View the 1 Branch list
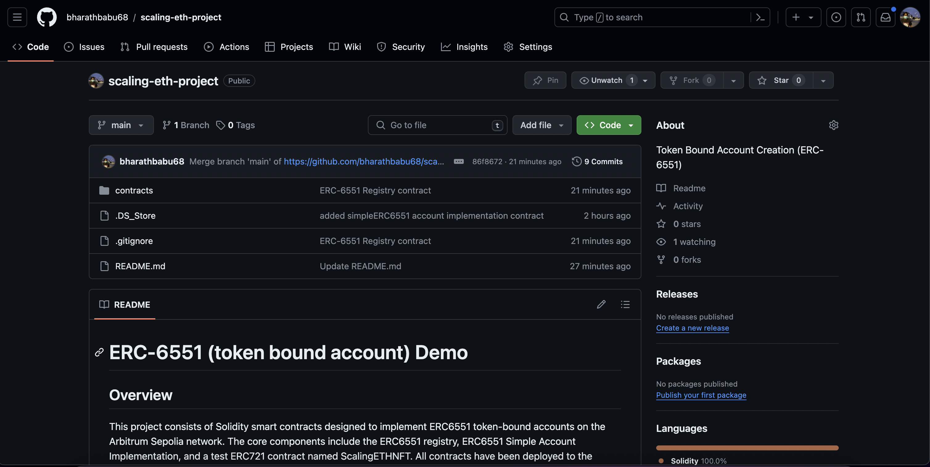The width and height of the screenshot is (930, 467). [186, 125]
